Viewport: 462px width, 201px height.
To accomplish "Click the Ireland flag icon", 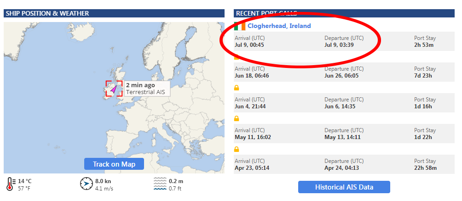I will (x=240, y=26).
